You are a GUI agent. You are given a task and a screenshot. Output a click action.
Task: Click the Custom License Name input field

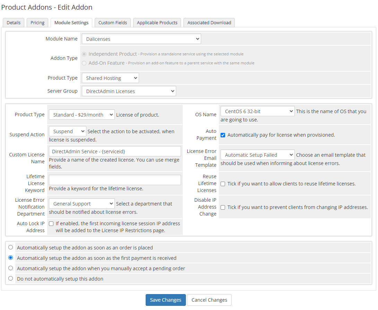click(x=115, y=152)
